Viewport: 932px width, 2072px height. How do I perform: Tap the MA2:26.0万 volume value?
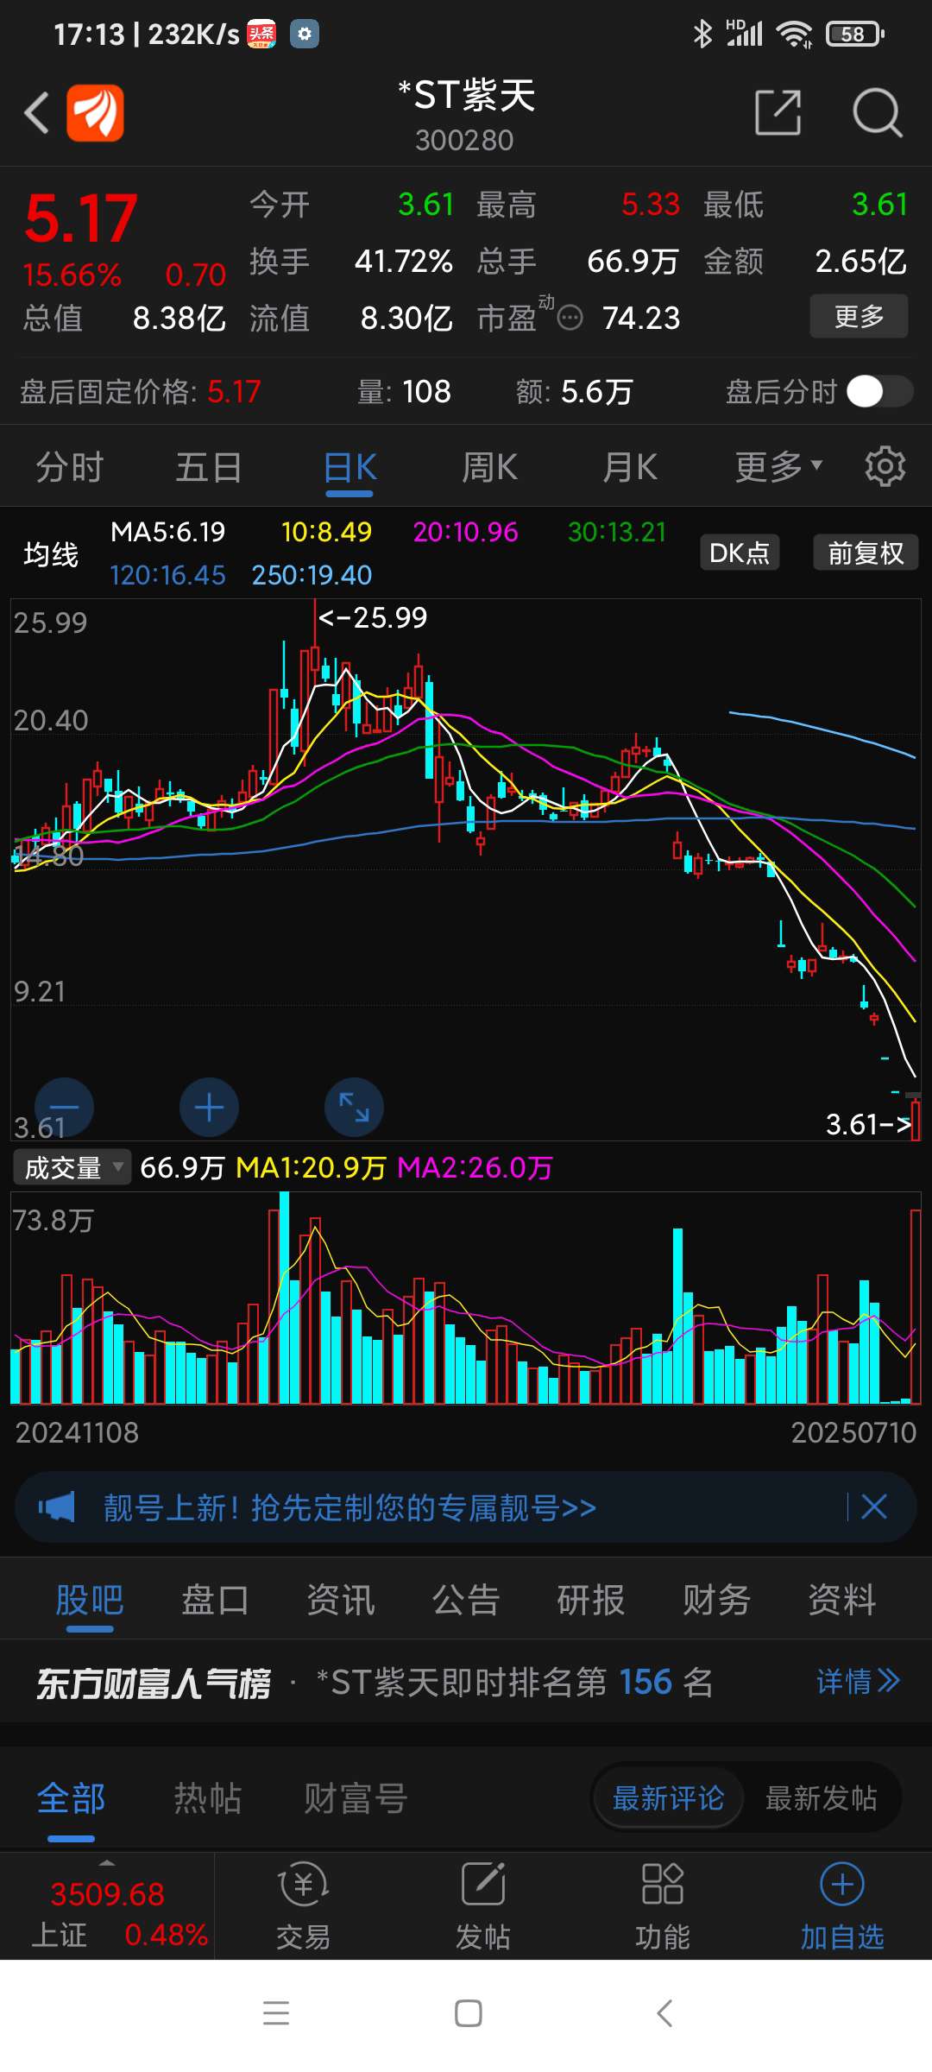[475, 1168]
